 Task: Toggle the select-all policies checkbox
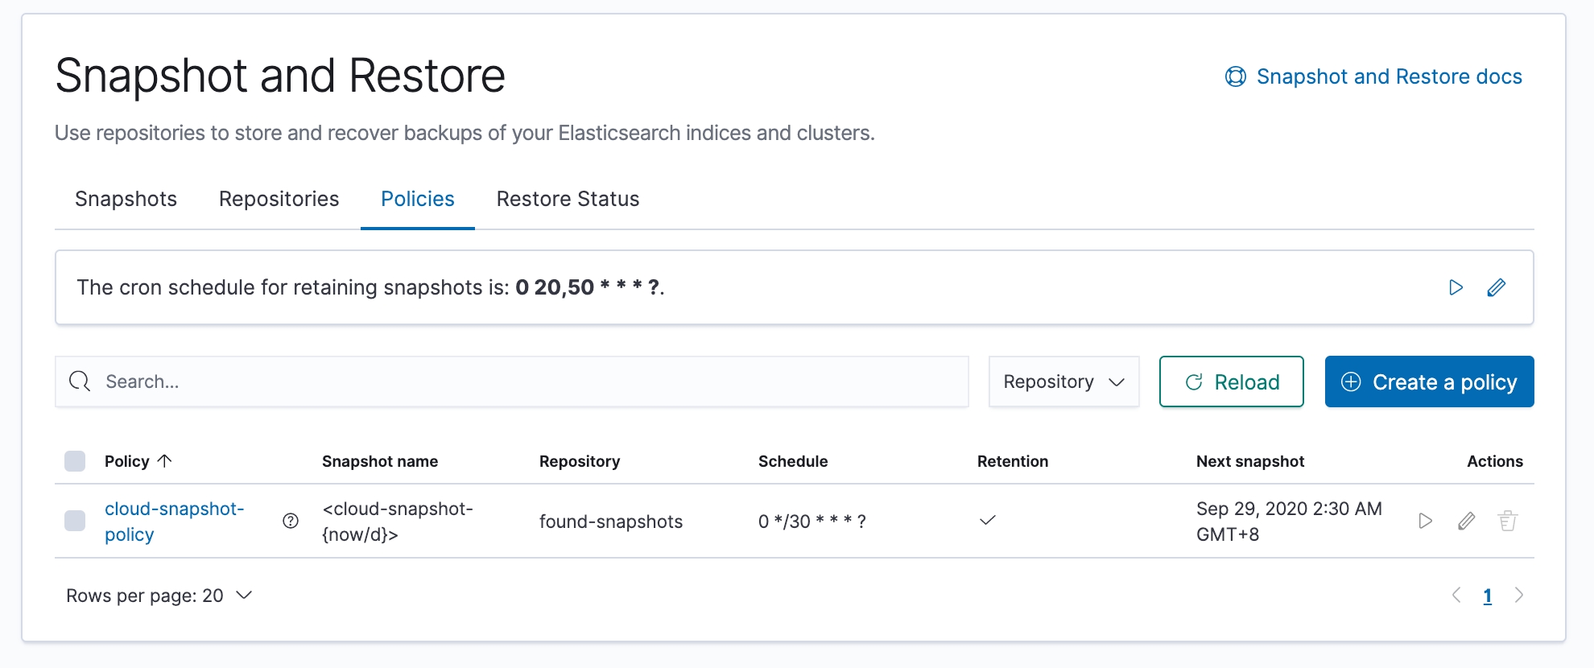[75, 461]
